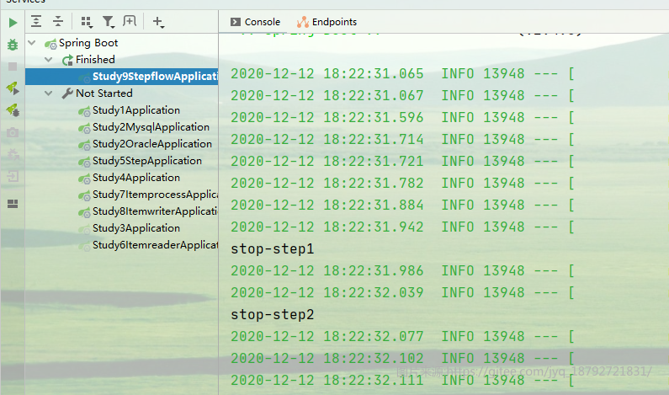Select the Spring Boot root item
The height and width of the screenshot is (395, 669).
click(88, 43)
